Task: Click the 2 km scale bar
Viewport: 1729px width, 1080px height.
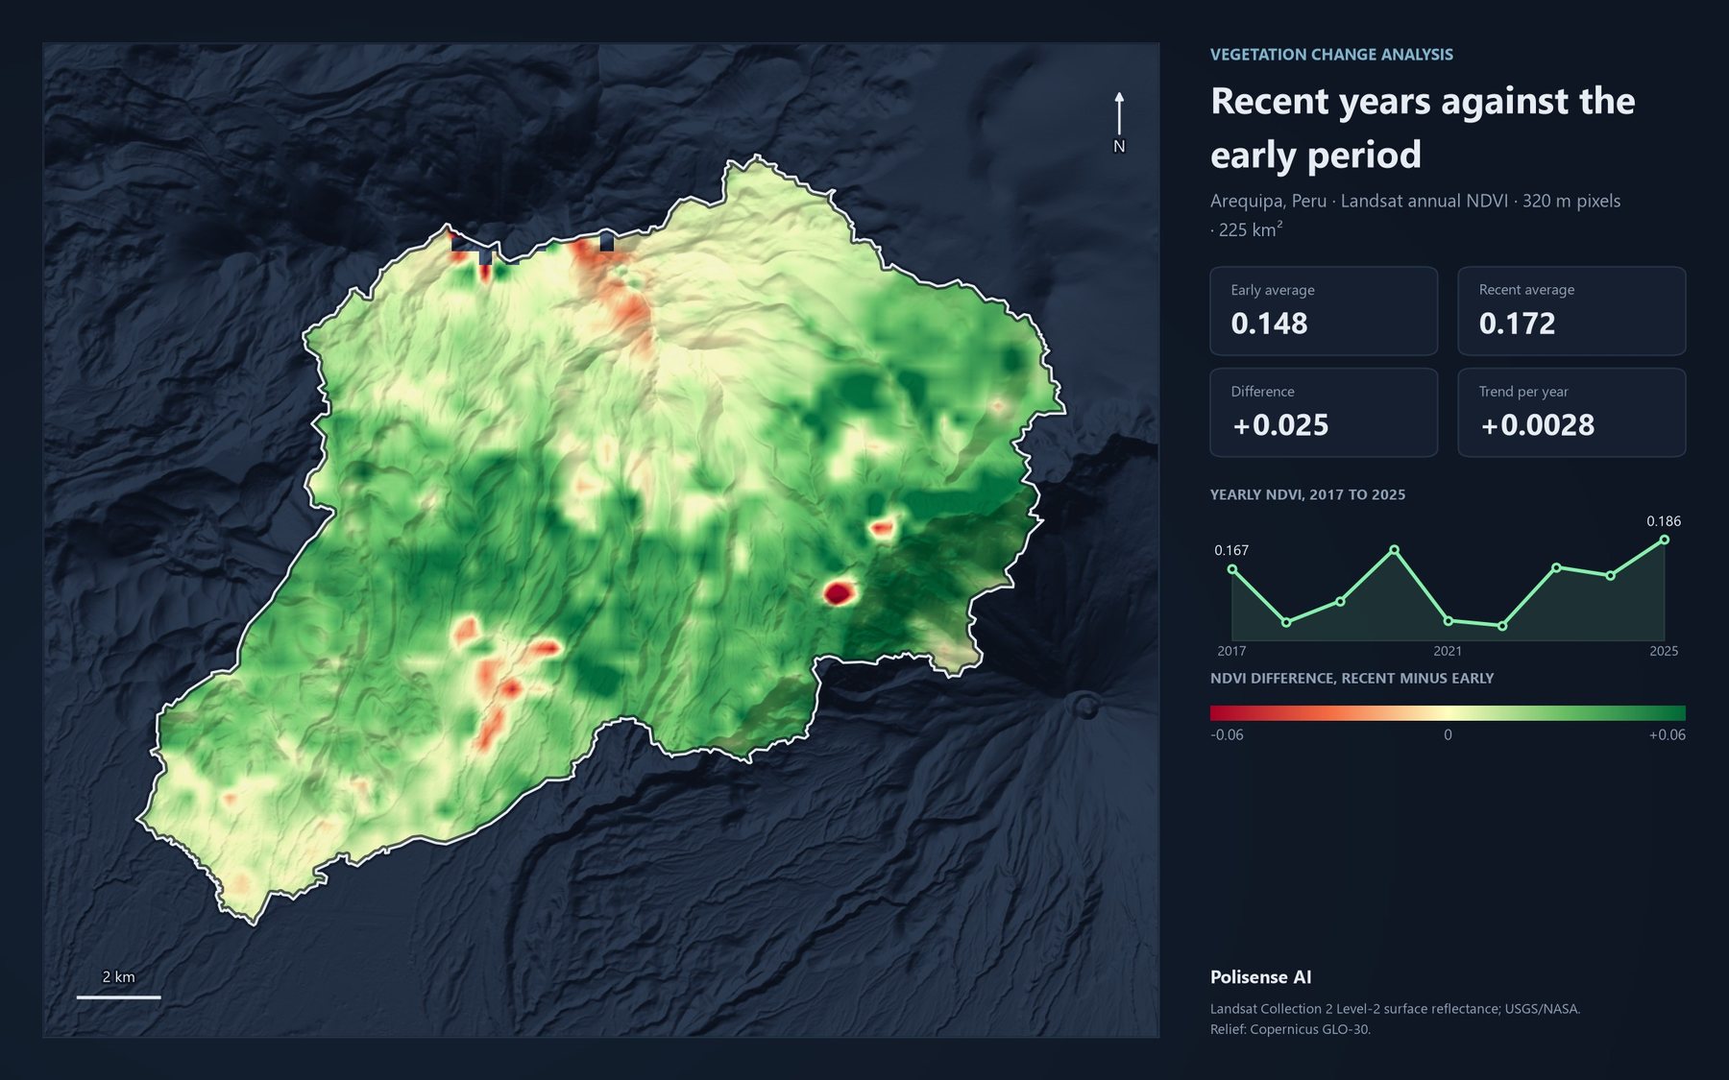Action: tap(118, 996)
